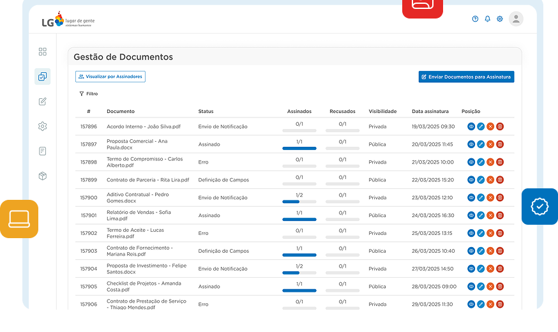Select the document management icon in sidebar
Viewport: 558px width, 332px height.
43,77
